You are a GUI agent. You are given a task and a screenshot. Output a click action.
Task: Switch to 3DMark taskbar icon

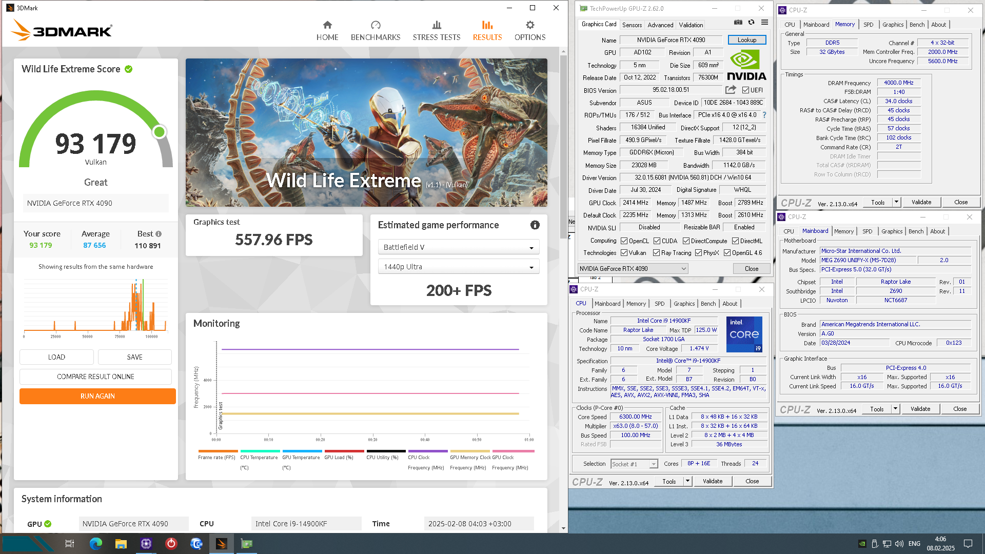pos(222,544)
